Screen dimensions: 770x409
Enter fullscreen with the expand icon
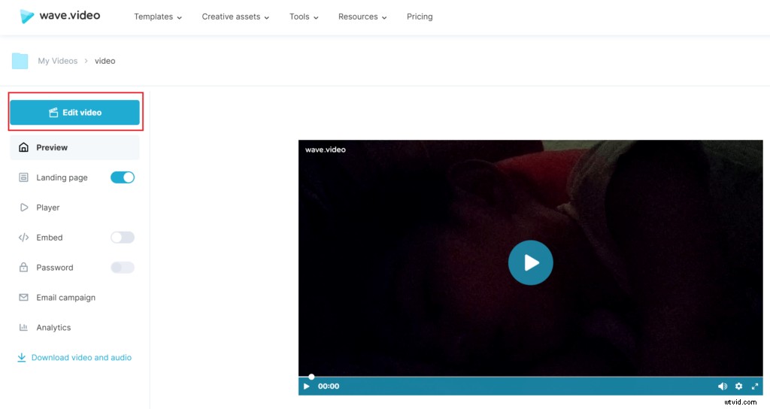tap(755, 386)
